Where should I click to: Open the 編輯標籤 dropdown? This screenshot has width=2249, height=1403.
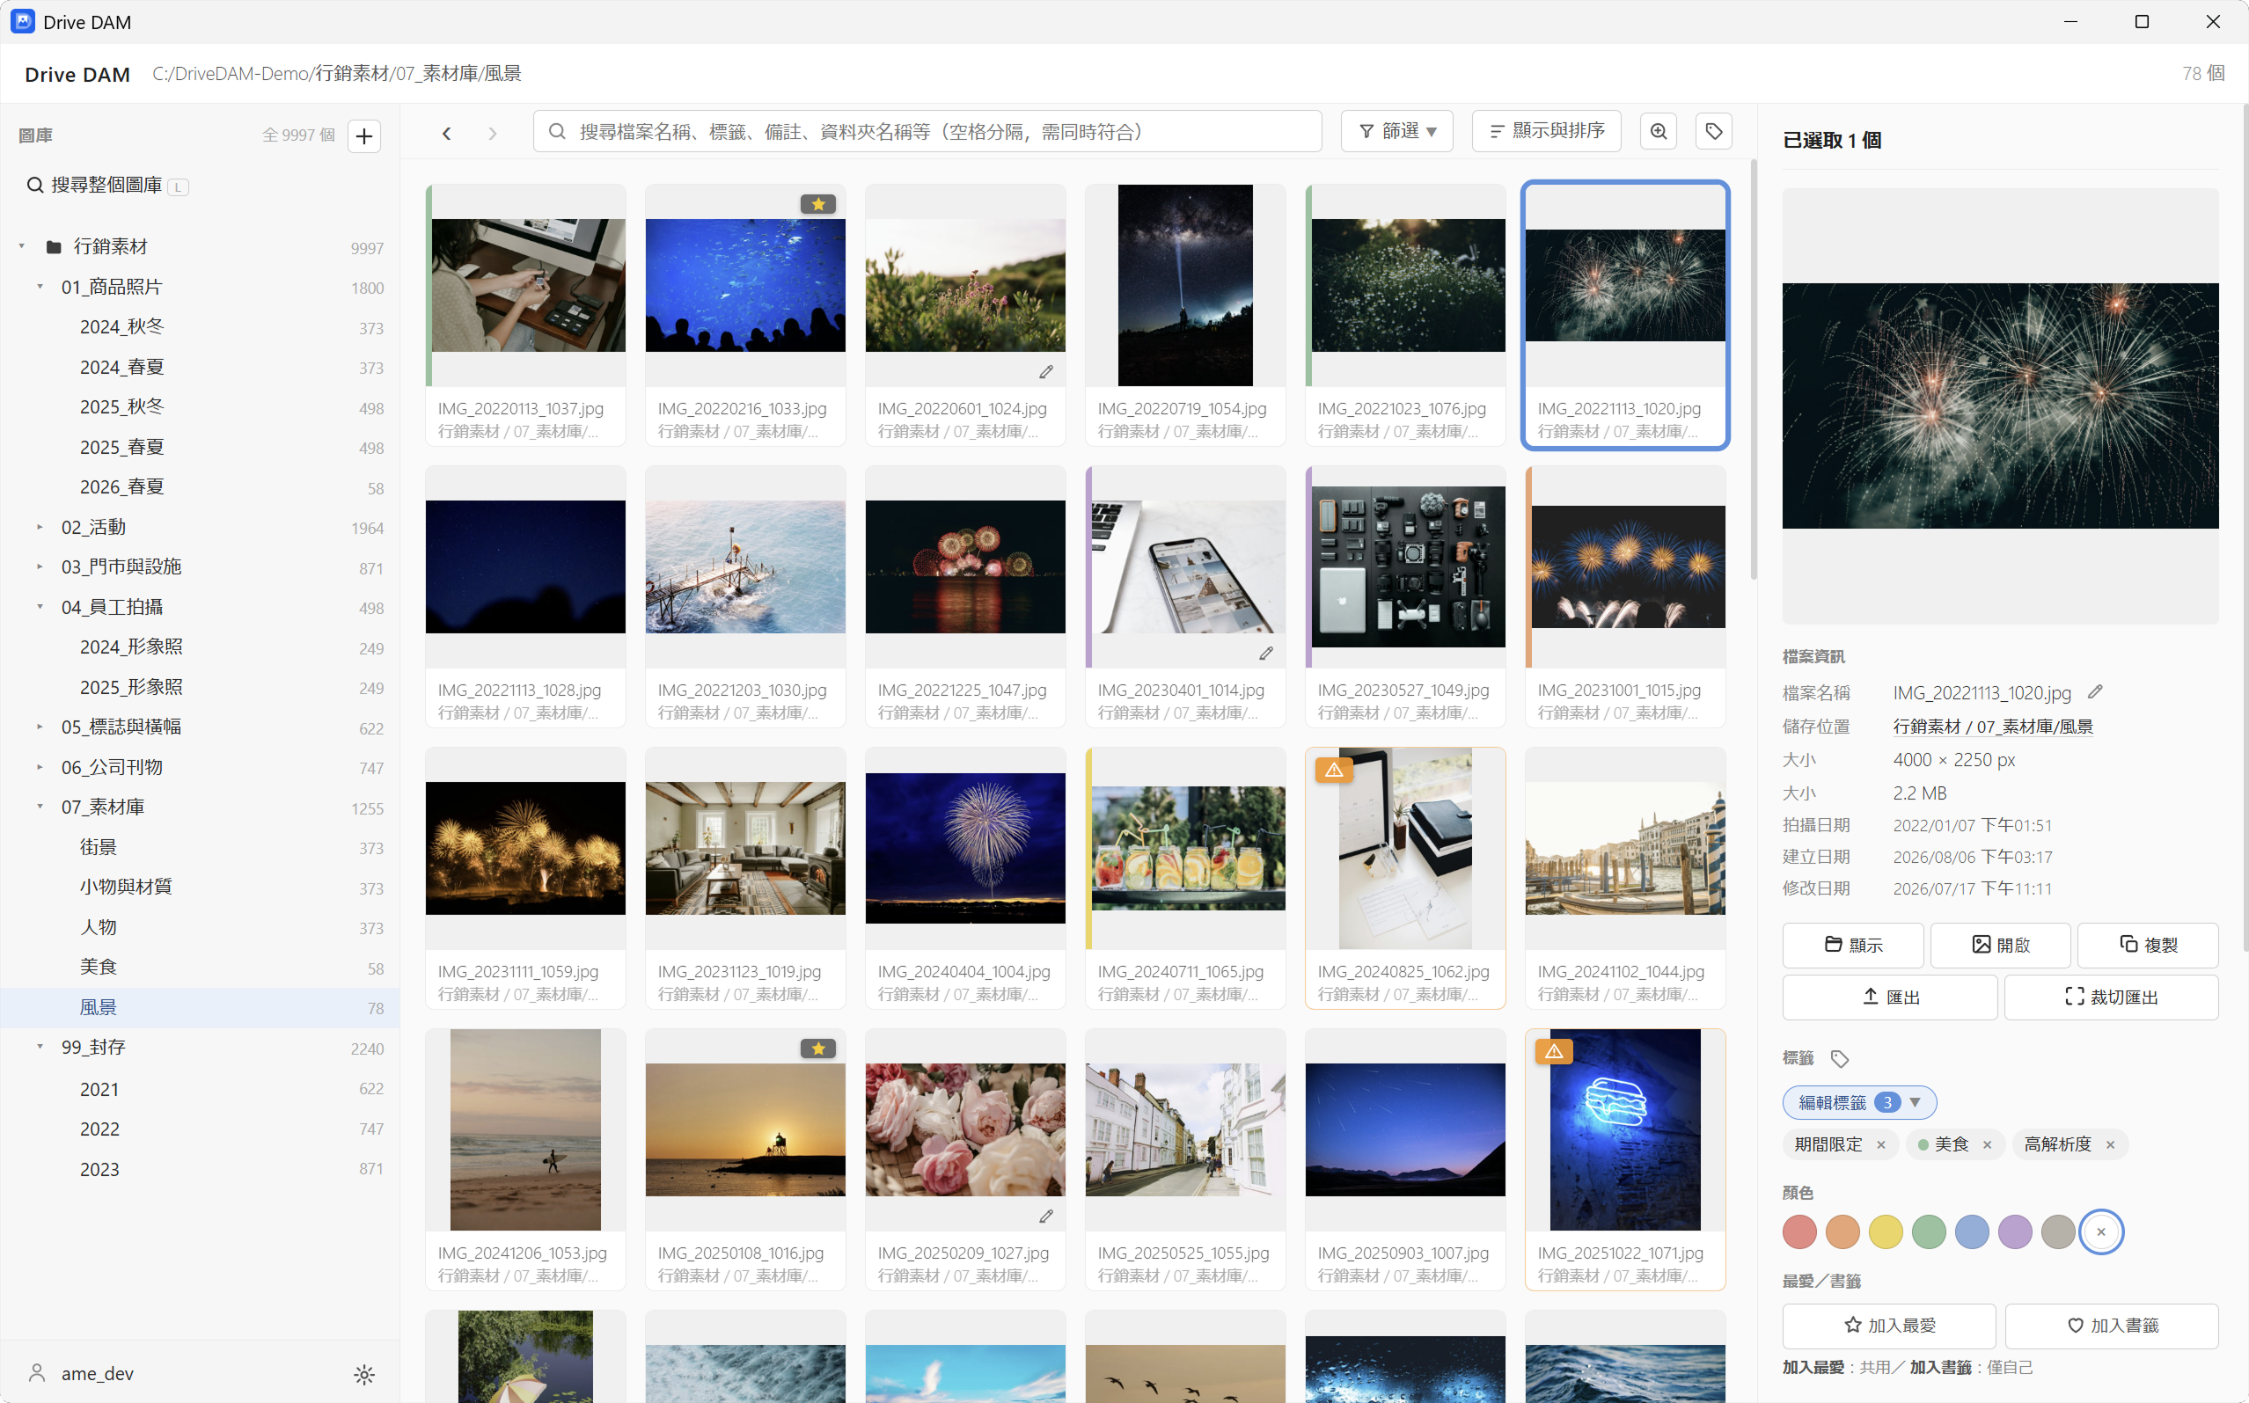[x=1859, y=1102]
